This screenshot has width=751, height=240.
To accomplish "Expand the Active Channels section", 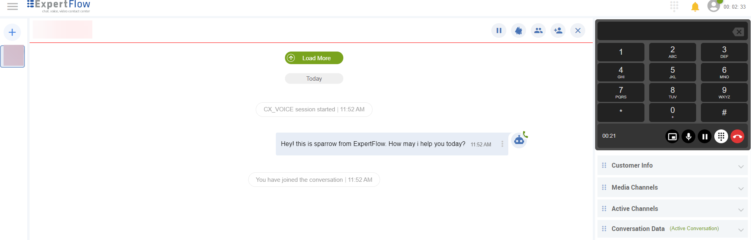I will point(672,209).
